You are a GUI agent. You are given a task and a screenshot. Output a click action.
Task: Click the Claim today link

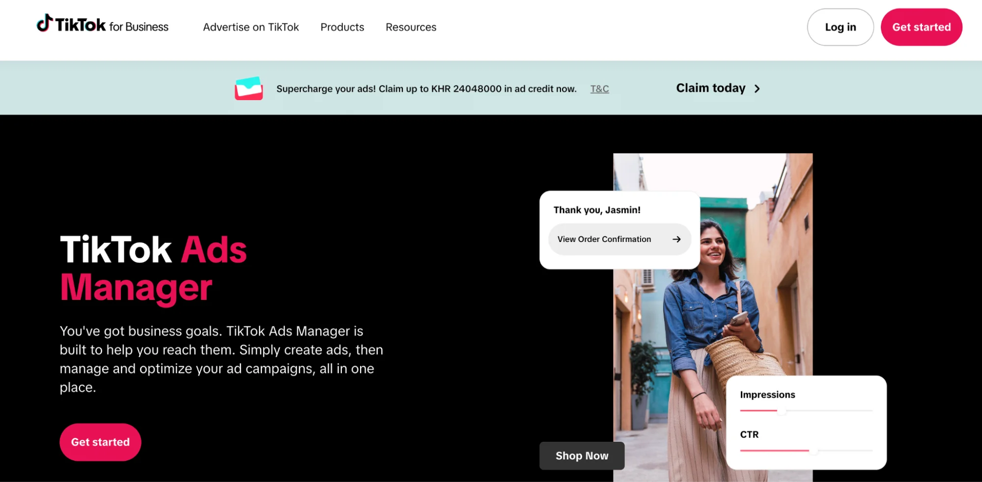pyautogui.click(x=710, y=88)
